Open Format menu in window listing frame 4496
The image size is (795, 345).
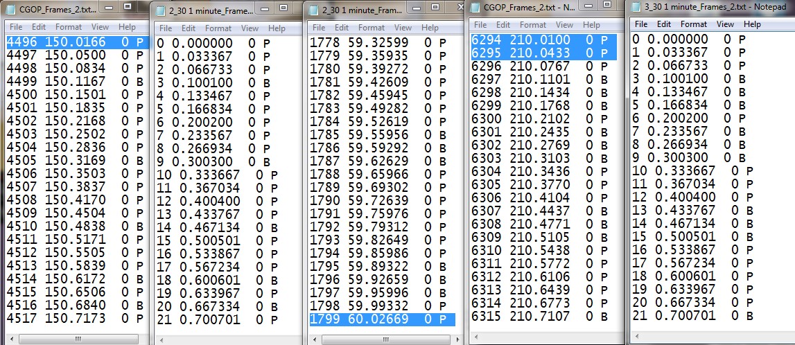[69, 27]
